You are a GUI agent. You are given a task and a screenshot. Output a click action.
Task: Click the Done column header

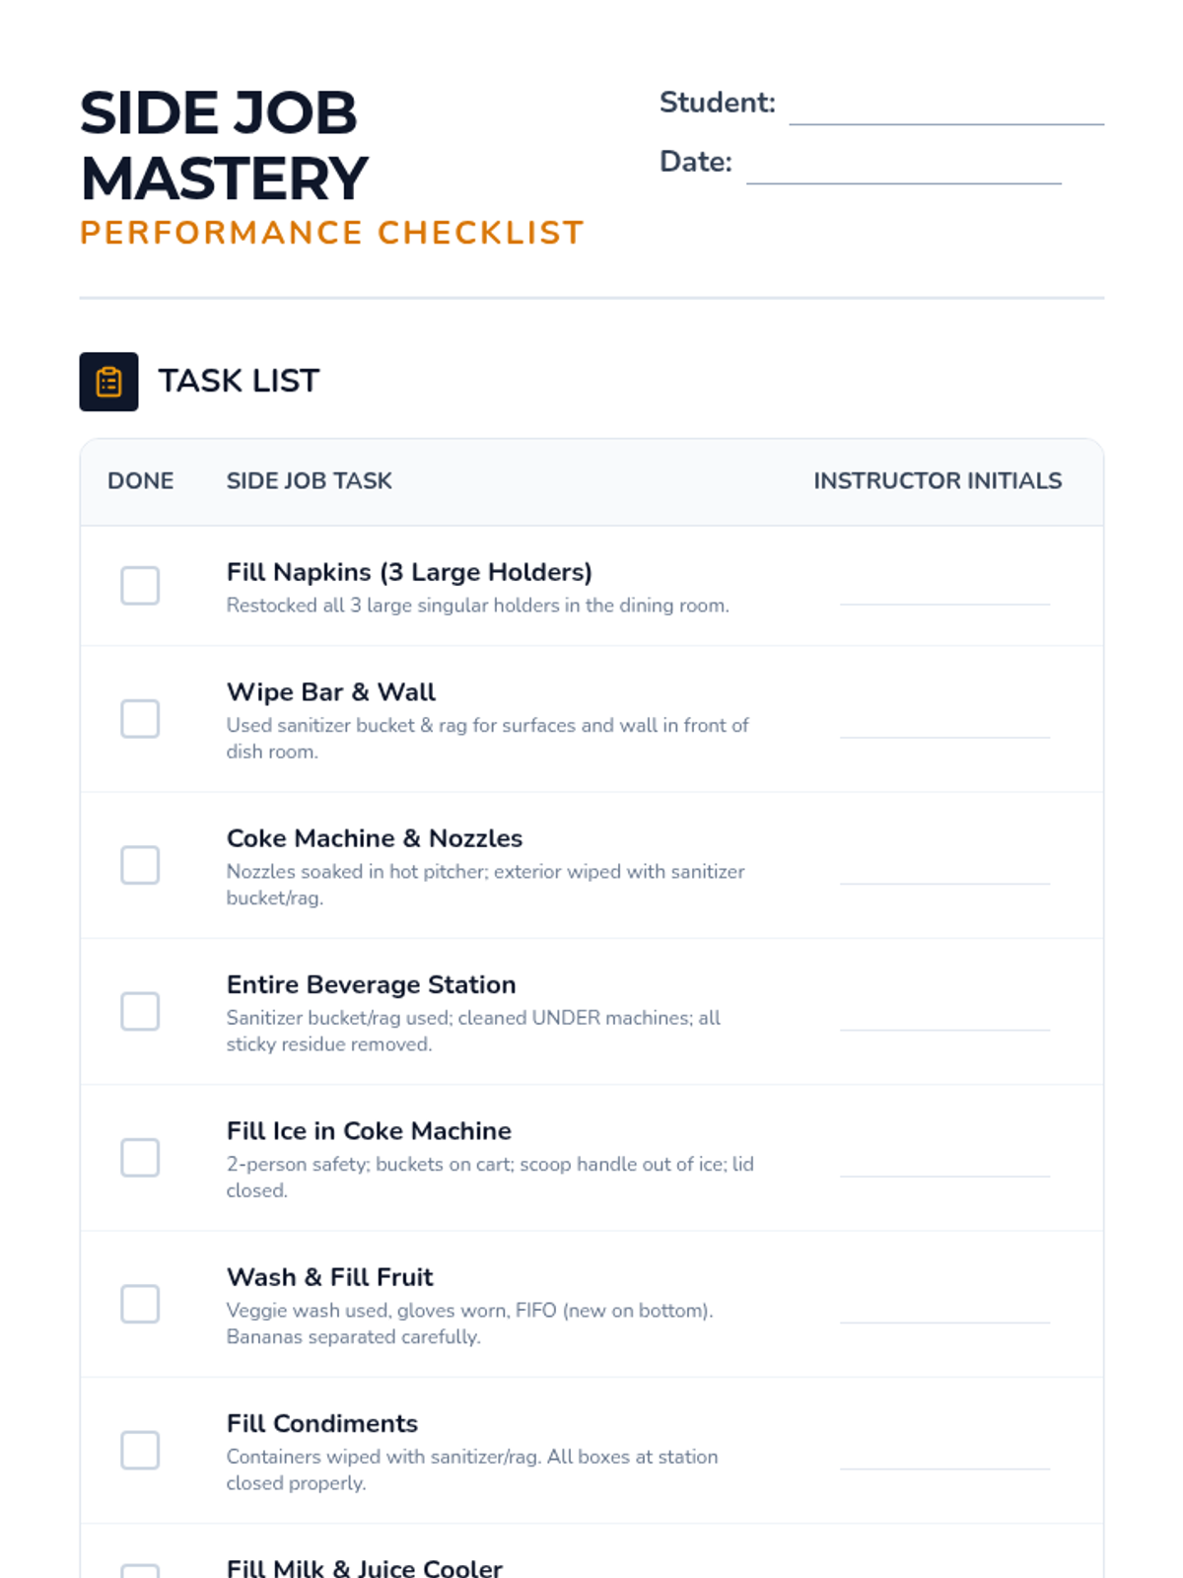(x=140, y=481)
